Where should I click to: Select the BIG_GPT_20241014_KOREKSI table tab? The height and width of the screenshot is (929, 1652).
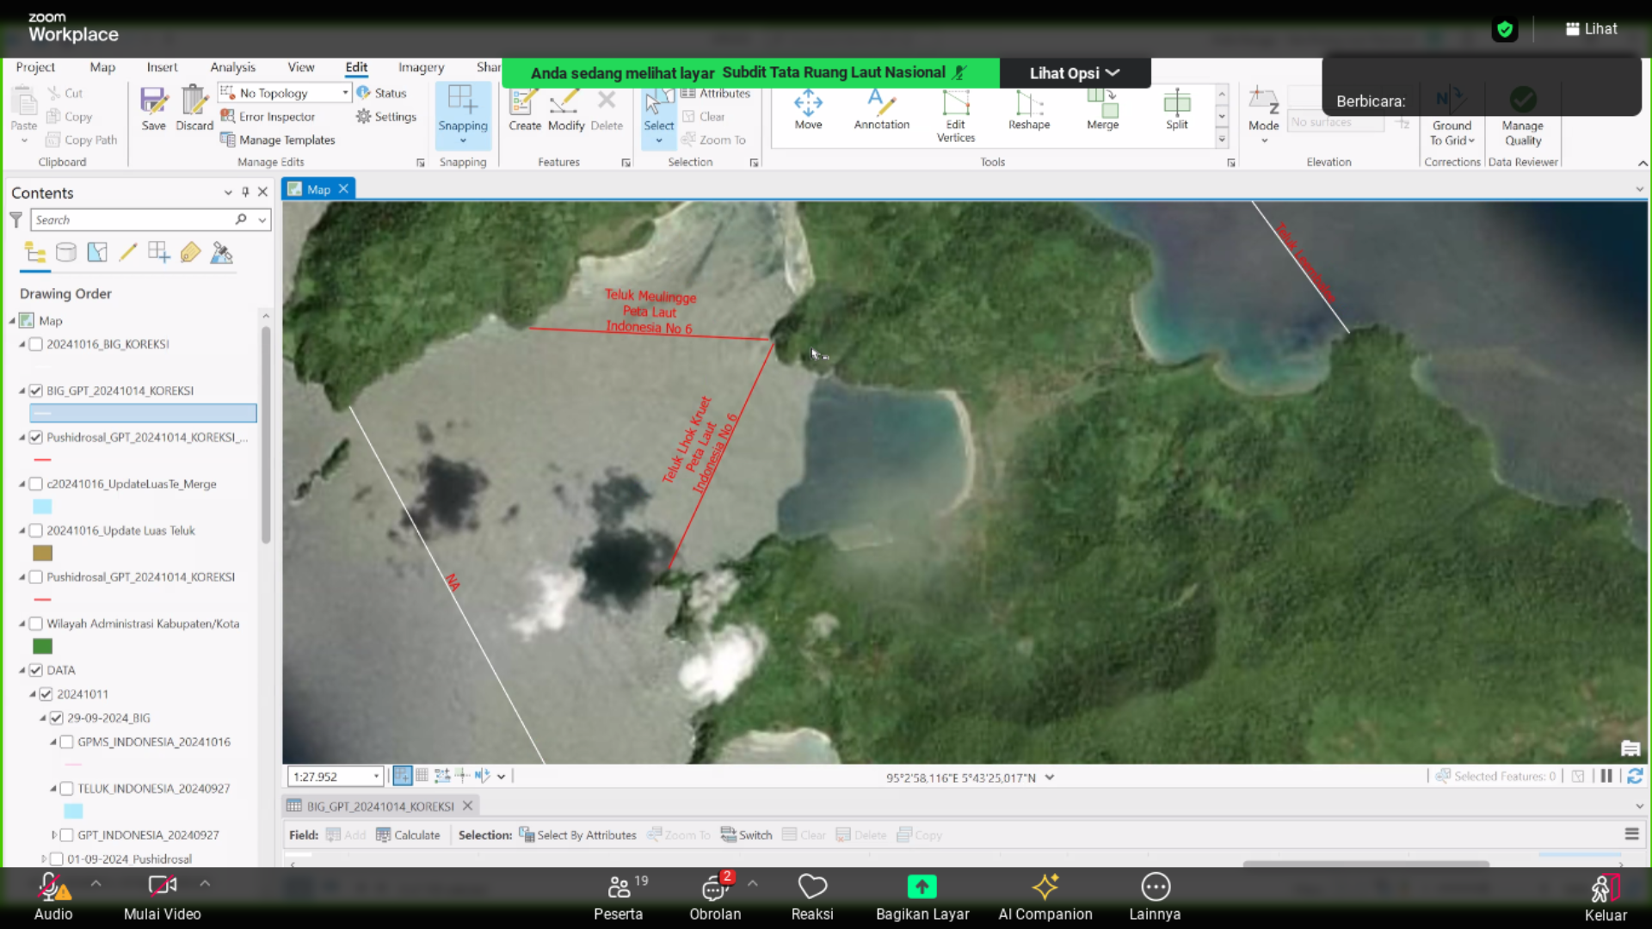tap(379, 806)
